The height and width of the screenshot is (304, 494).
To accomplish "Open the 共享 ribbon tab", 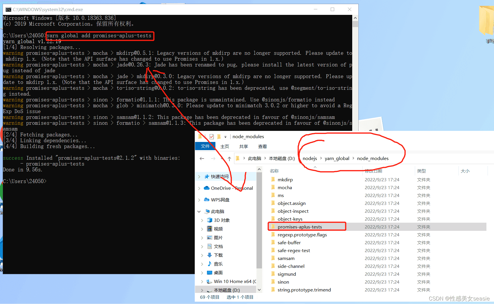I will pos(243,146).
